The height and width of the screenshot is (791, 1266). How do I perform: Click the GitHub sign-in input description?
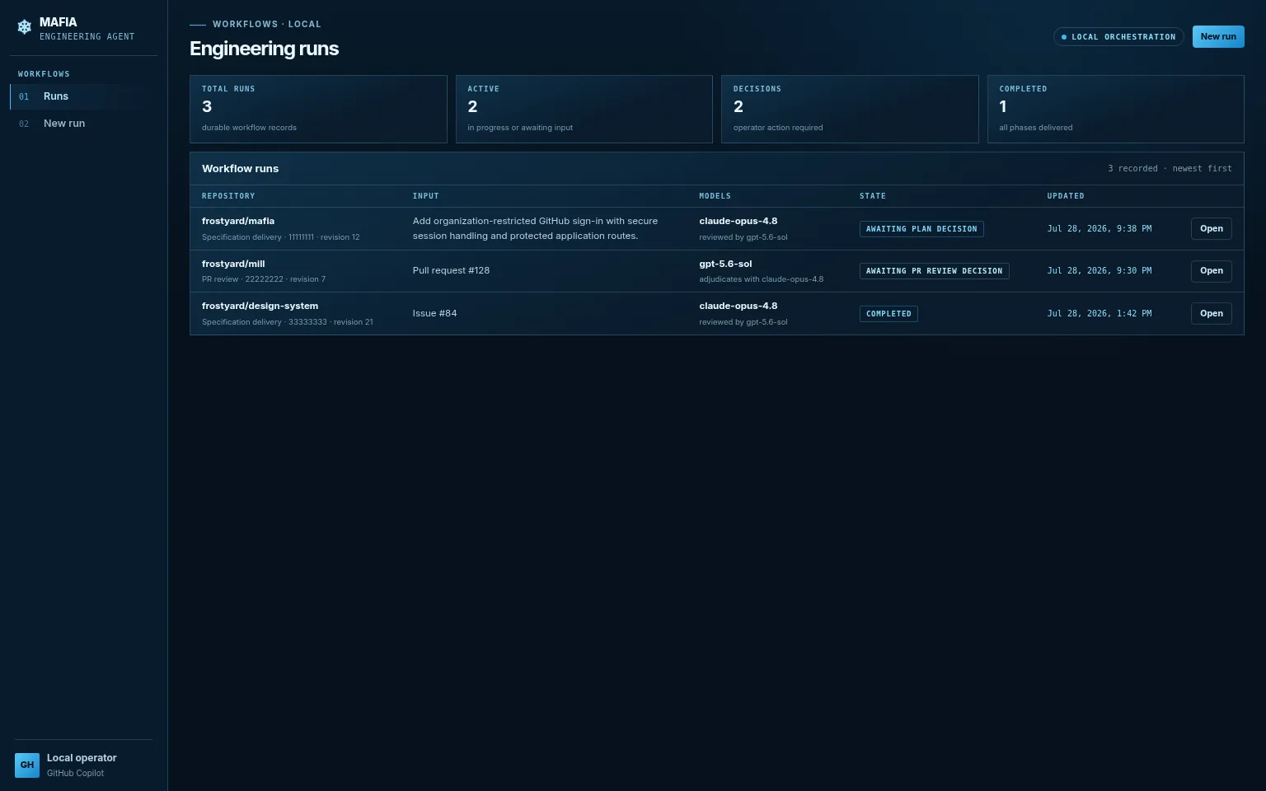pyautogui.click(x=535, y=228)
